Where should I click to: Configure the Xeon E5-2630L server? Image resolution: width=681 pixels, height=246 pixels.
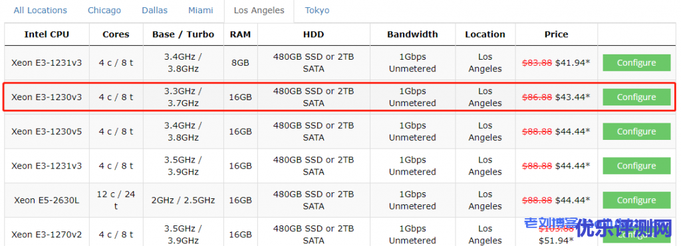[636, 200]
